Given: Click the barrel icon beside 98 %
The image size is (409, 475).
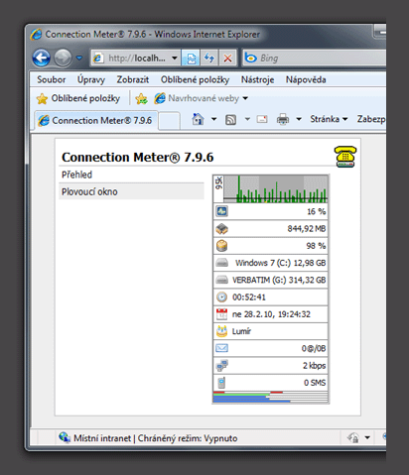Looking at the screenshot, I should [221, 246].
